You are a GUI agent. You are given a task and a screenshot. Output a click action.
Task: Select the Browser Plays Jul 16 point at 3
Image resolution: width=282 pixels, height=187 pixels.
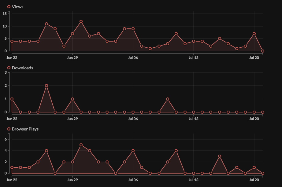coord(220,156)
